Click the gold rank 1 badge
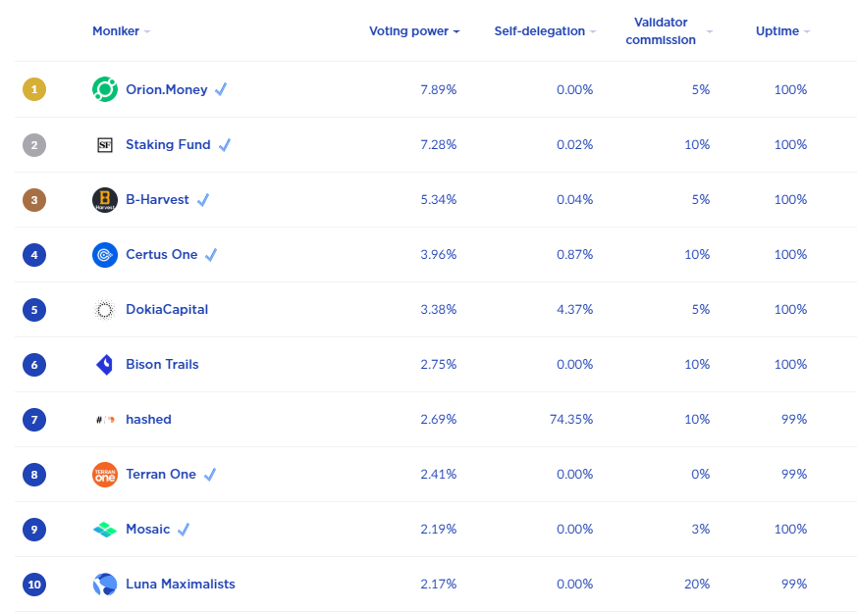 tap(34, 89)
